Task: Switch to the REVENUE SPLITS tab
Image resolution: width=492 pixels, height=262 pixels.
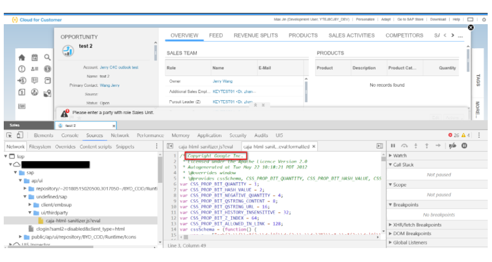Action: point(256,35)
